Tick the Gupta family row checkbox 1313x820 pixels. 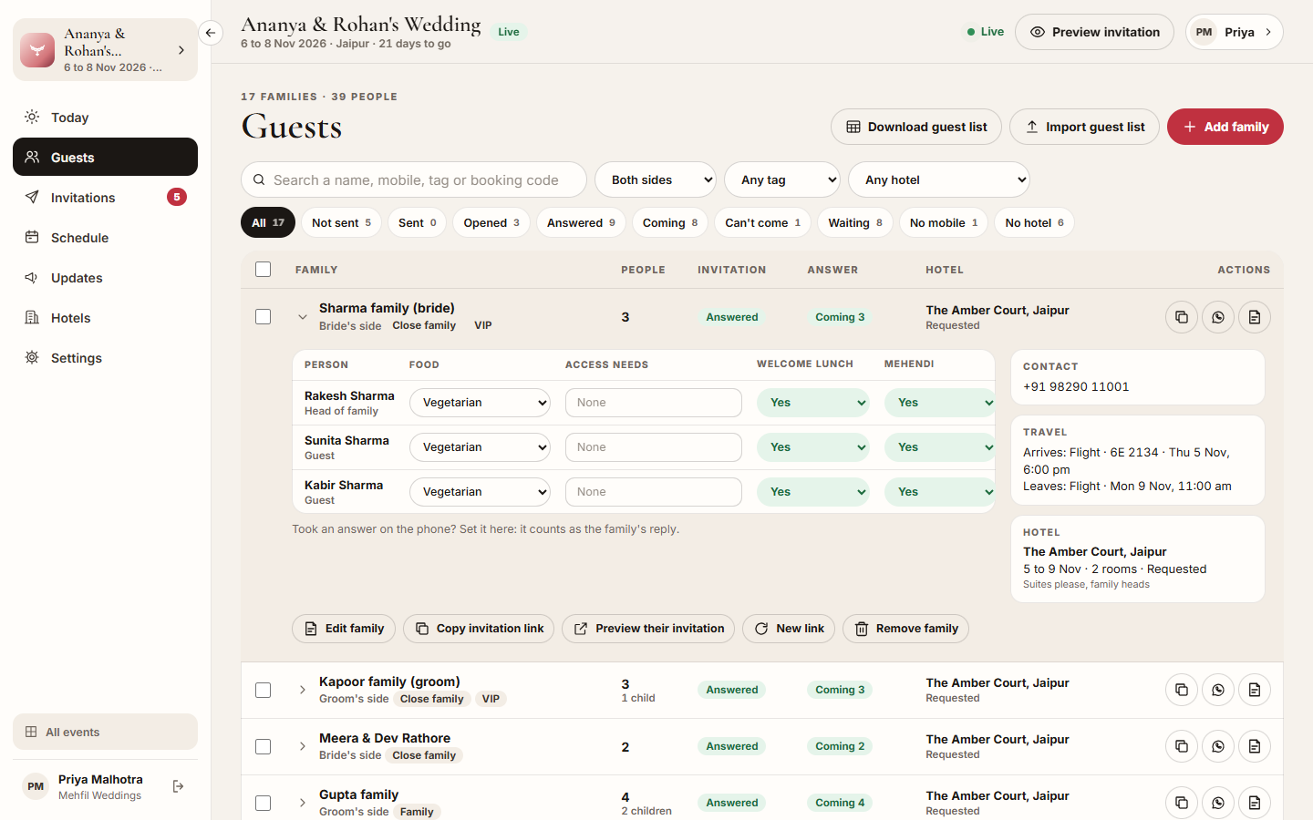click(x=264, y=803)
